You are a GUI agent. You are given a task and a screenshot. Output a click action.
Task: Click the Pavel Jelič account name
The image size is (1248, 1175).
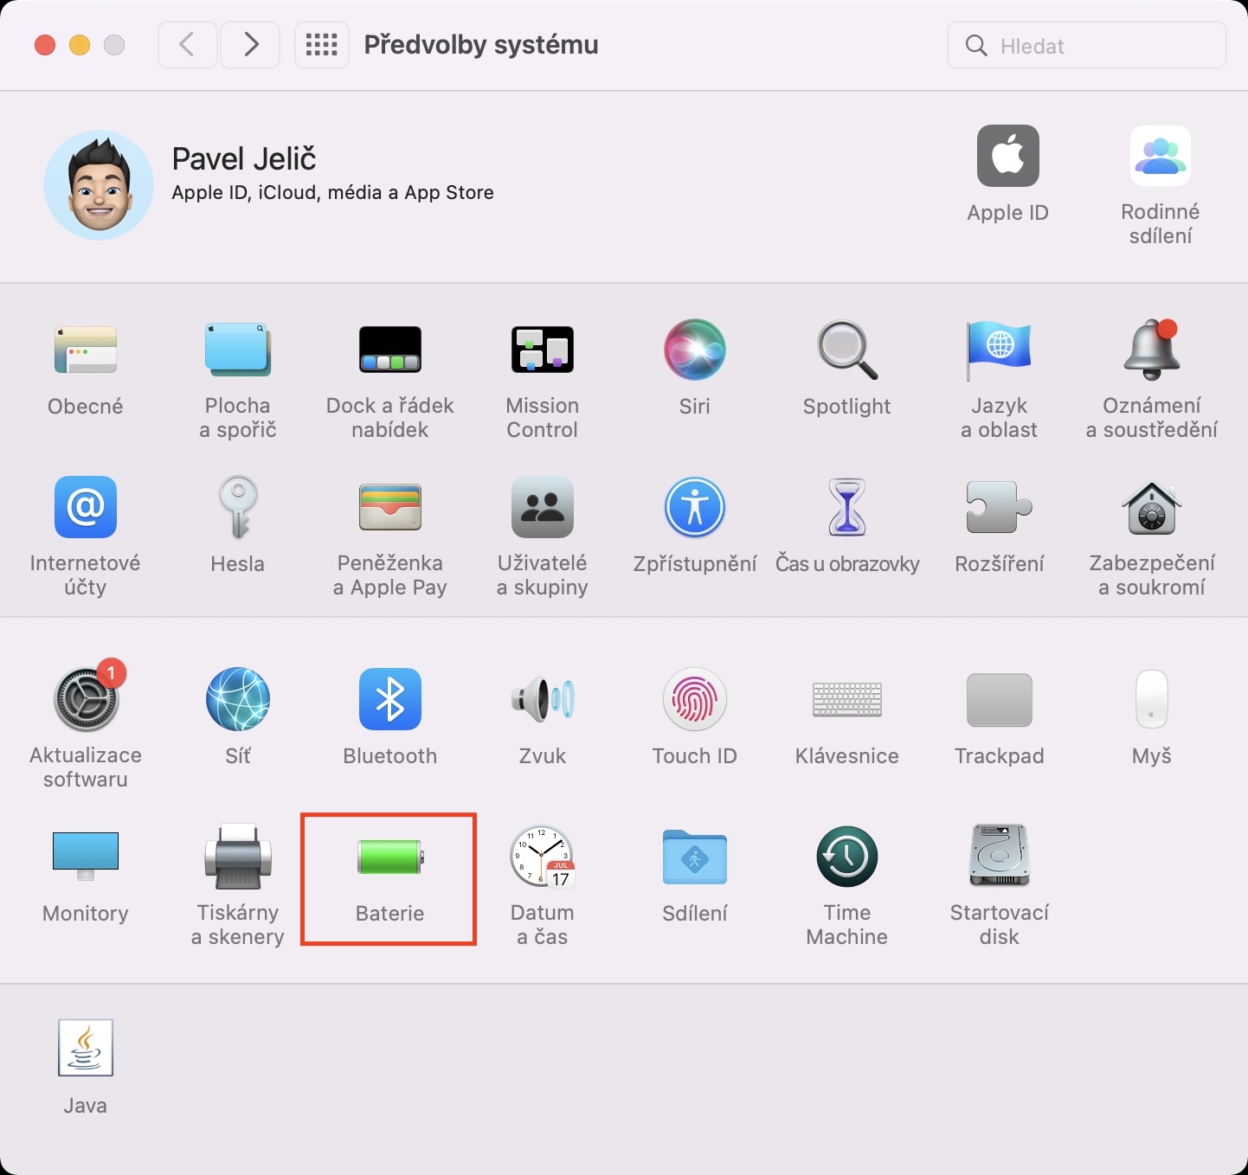[x=244, y=158]
